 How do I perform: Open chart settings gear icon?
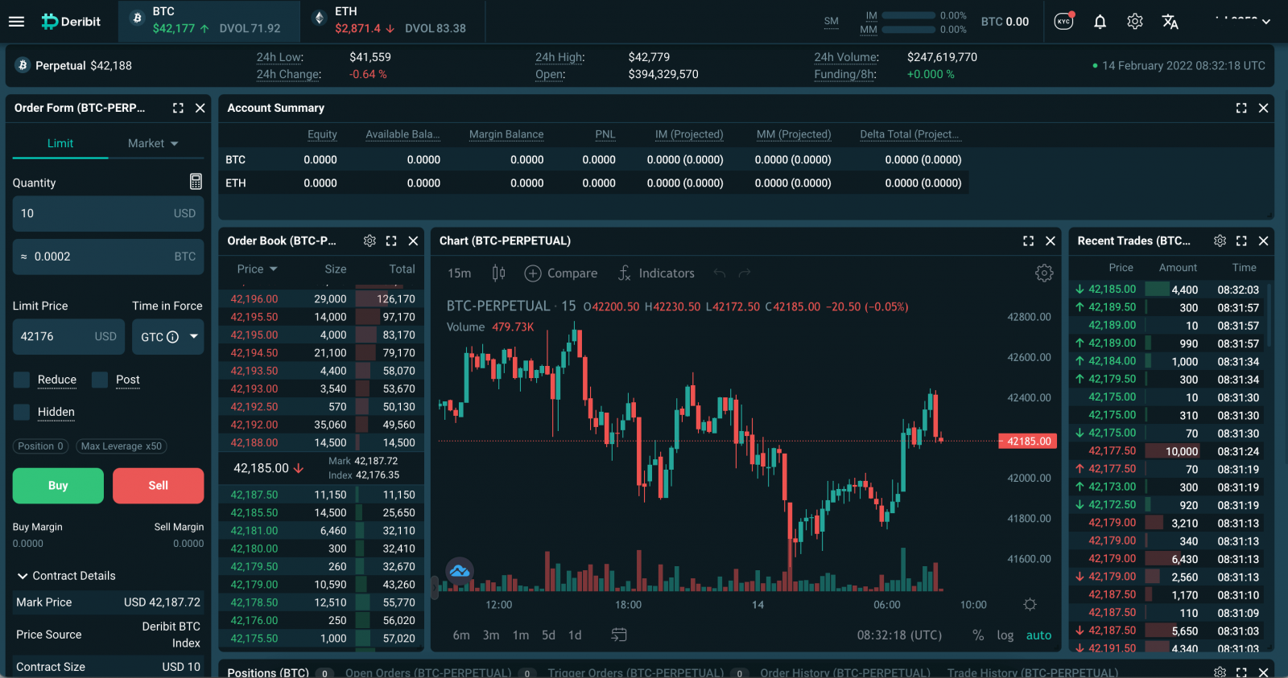tap(1044, 273)
